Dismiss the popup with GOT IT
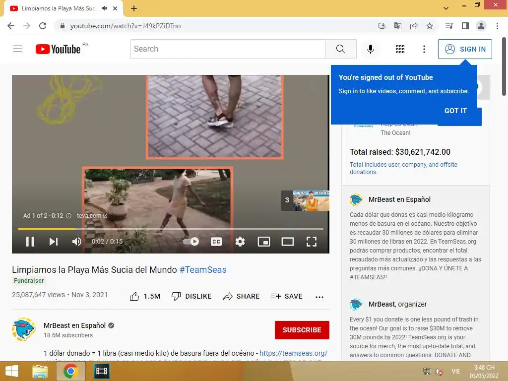The image size is (508, 381). tap(455, 111)
